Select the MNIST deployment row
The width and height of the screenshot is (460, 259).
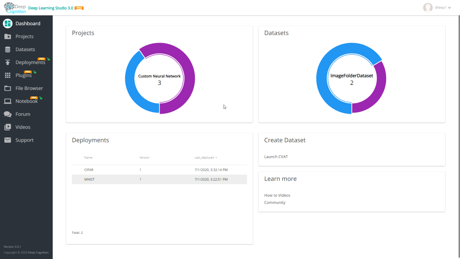(159, 179)
